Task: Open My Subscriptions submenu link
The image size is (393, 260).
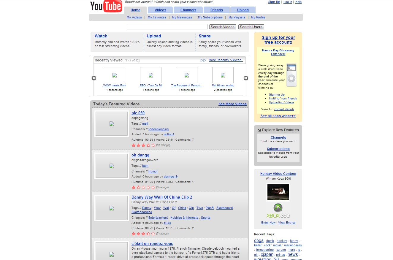Action: point(210,18)
